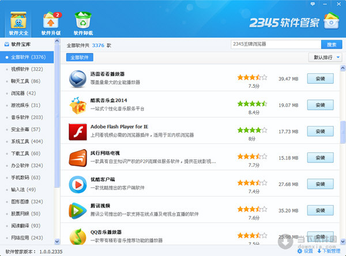
Task: Select 视频软件 (322) category
Action: point(27,69)
